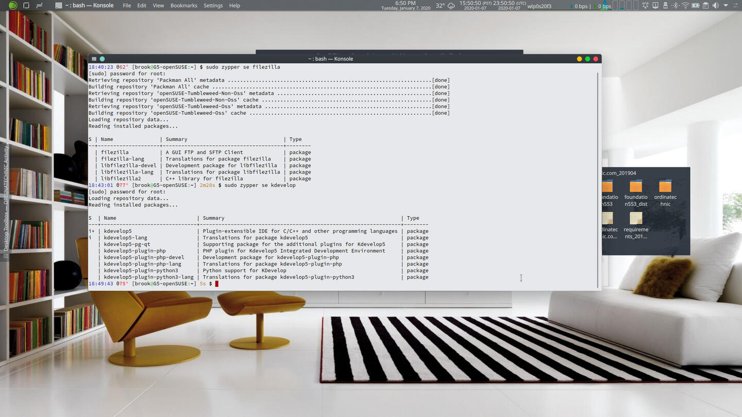Open the notifications bell tray icon
742x417 pixels.
coord(645,6)
